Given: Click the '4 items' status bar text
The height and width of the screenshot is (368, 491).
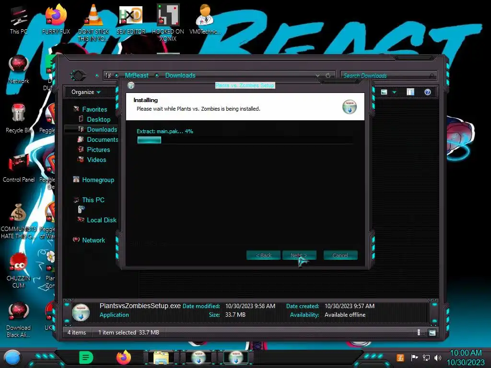Looking at the screenshot, I should pos(76,333).
